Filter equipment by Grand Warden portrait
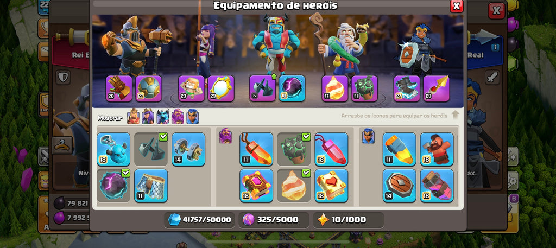 tap(178, 116)
